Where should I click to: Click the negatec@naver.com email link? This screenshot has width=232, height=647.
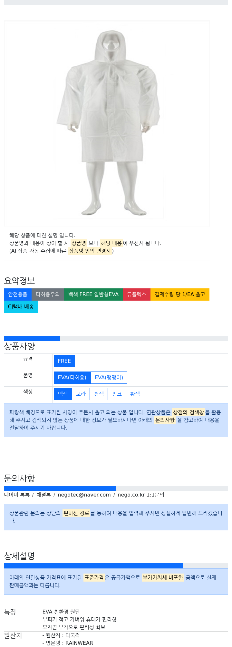click(84, 495)
